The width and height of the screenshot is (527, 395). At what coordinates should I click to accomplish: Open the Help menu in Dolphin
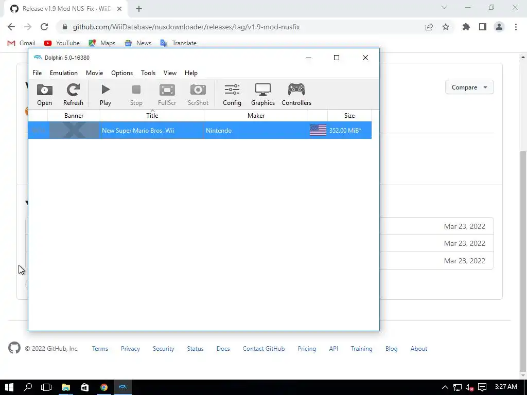tap(191, 73)
